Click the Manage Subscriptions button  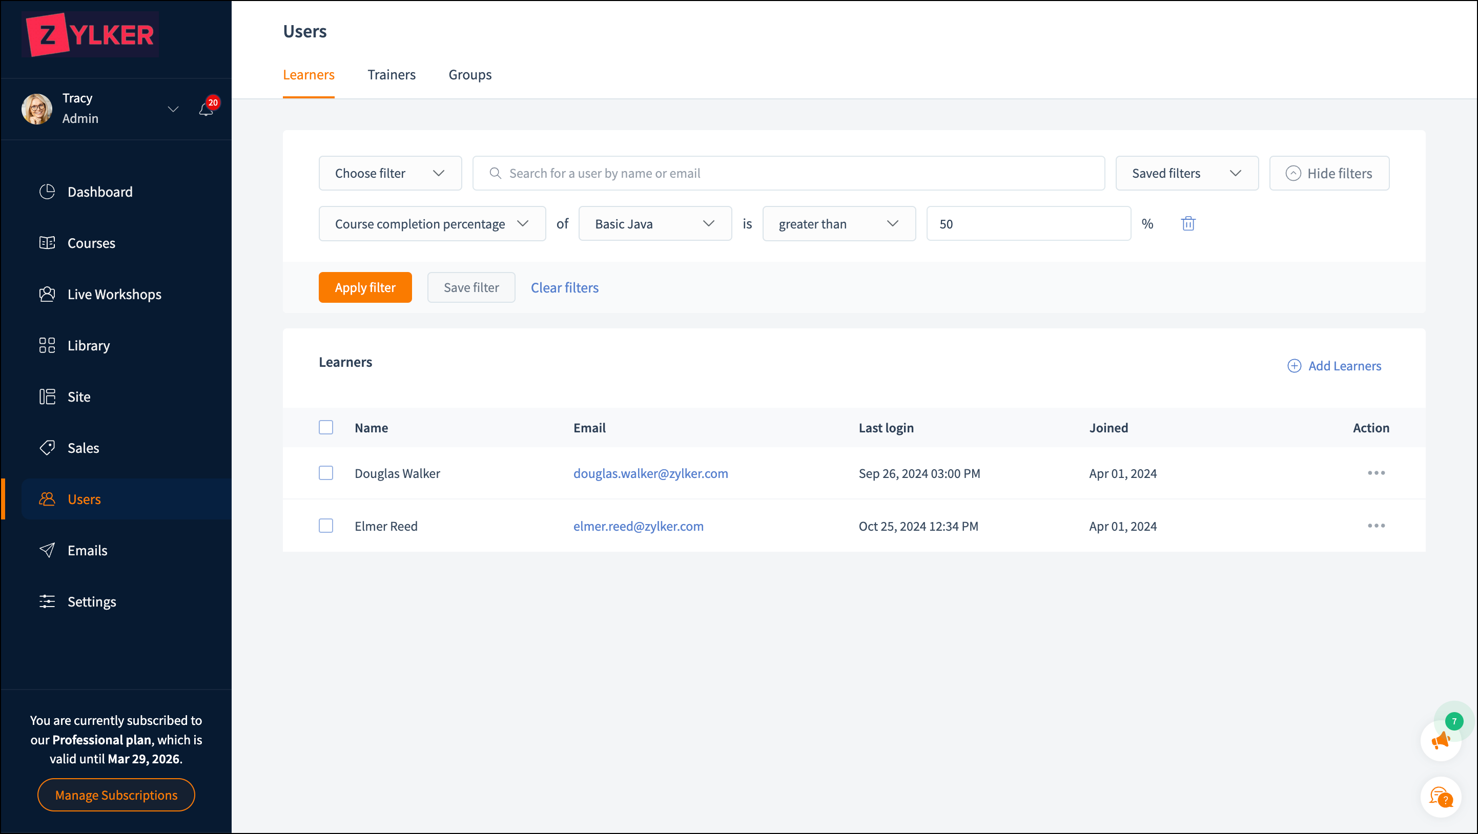[116, 795]
